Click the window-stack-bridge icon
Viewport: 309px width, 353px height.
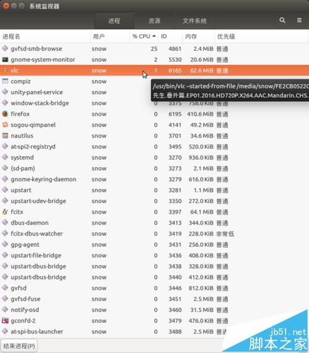pyautogui.click(x=5, y=103)
